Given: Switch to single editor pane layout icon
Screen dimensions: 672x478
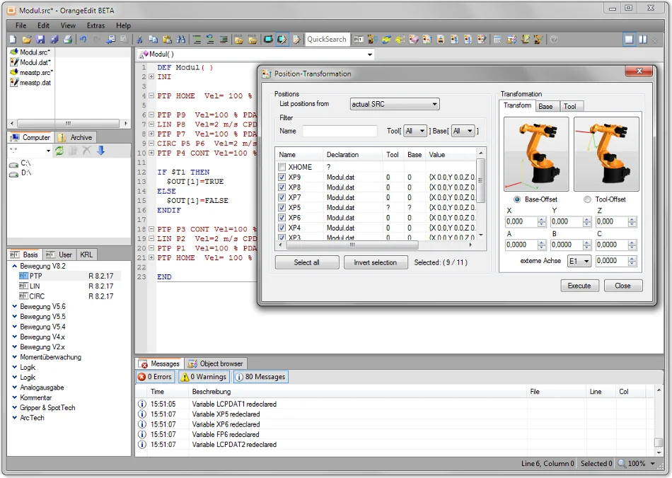Looking at the screenshot, I should tap(629, 40).
